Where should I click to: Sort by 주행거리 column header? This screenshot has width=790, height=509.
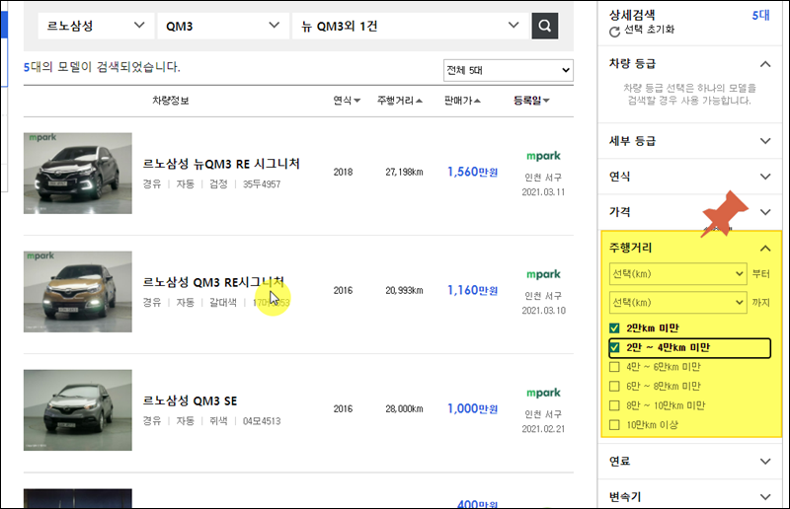[x=400, y=101]
